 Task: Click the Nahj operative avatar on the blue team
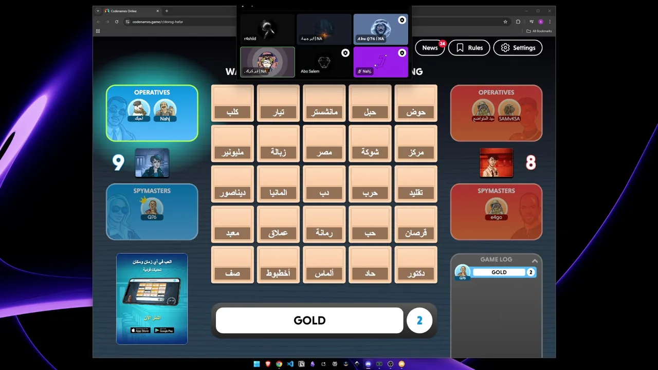point(165,110)
